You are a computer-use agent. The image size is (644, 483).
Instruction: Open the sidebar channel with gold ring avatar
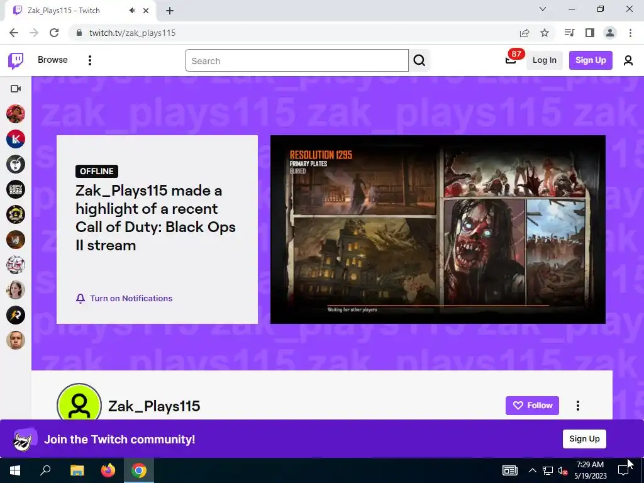pos(16,214)
